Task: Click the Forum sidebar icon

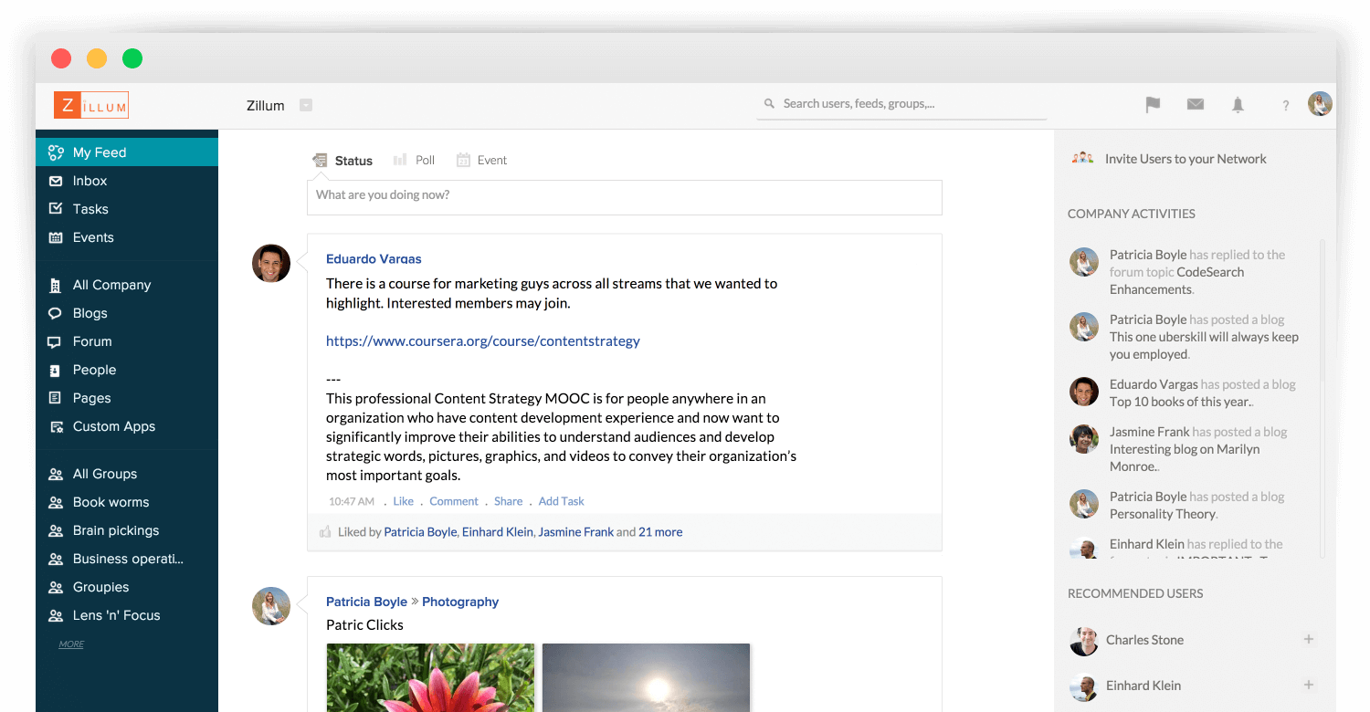Action: click(x=55, y=341)
